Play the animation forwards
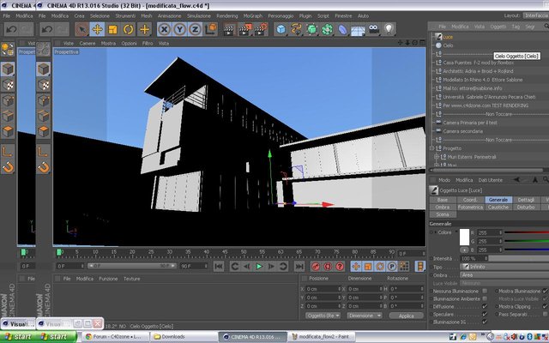The height and width of the screenshot is (343, 549). [259, 267]
